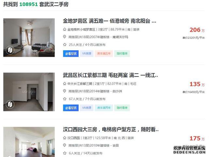Click VR badge on second listing photo

pyautogui.click(x=10, y=104)
